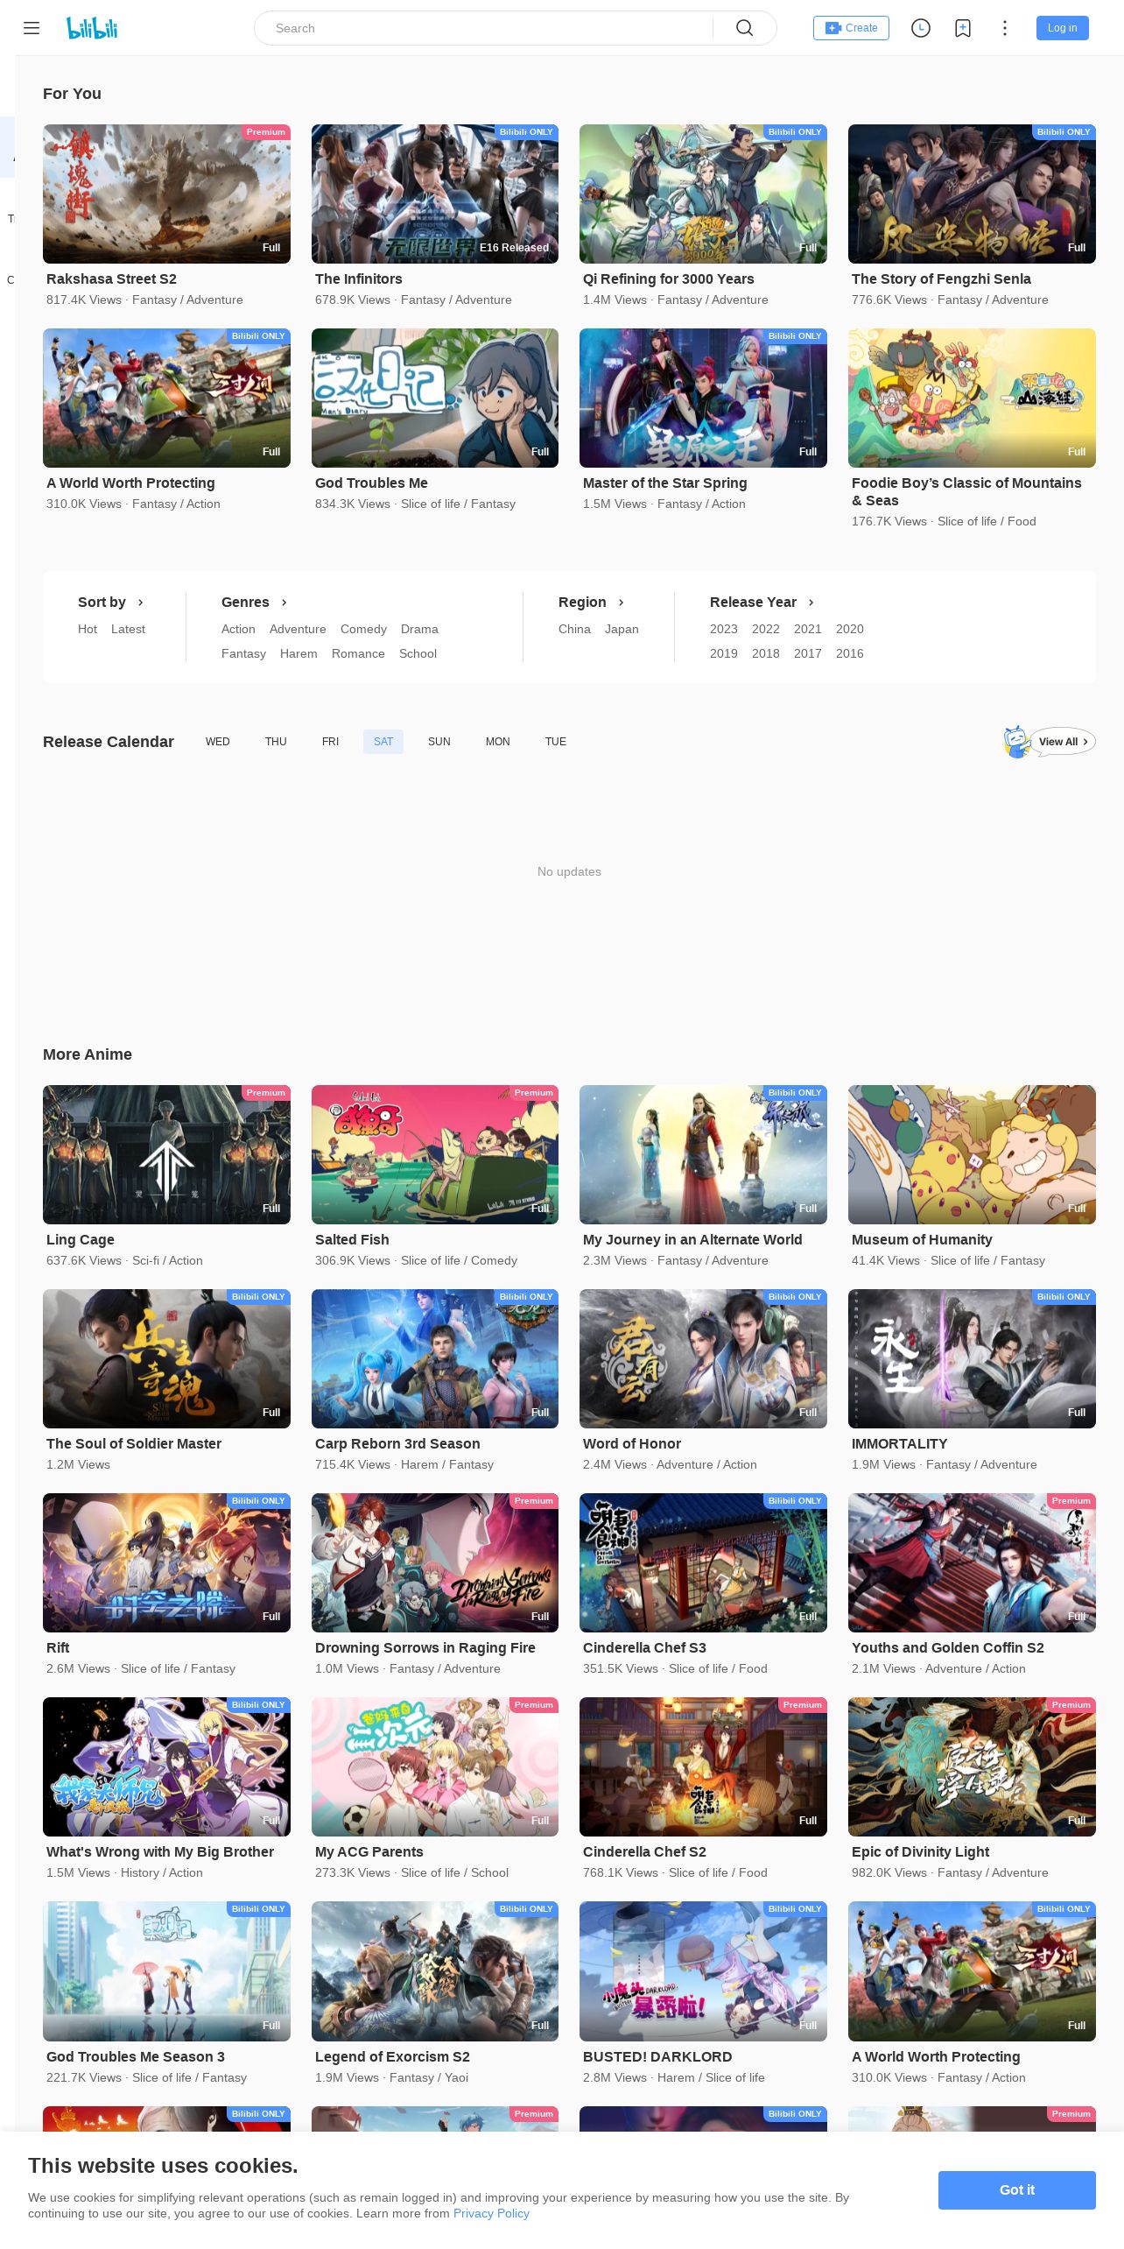Image resolution: width=1124 pixels, height=2249 pixels.
Task: Select the WED calendar tab
Action: point(218,742)
